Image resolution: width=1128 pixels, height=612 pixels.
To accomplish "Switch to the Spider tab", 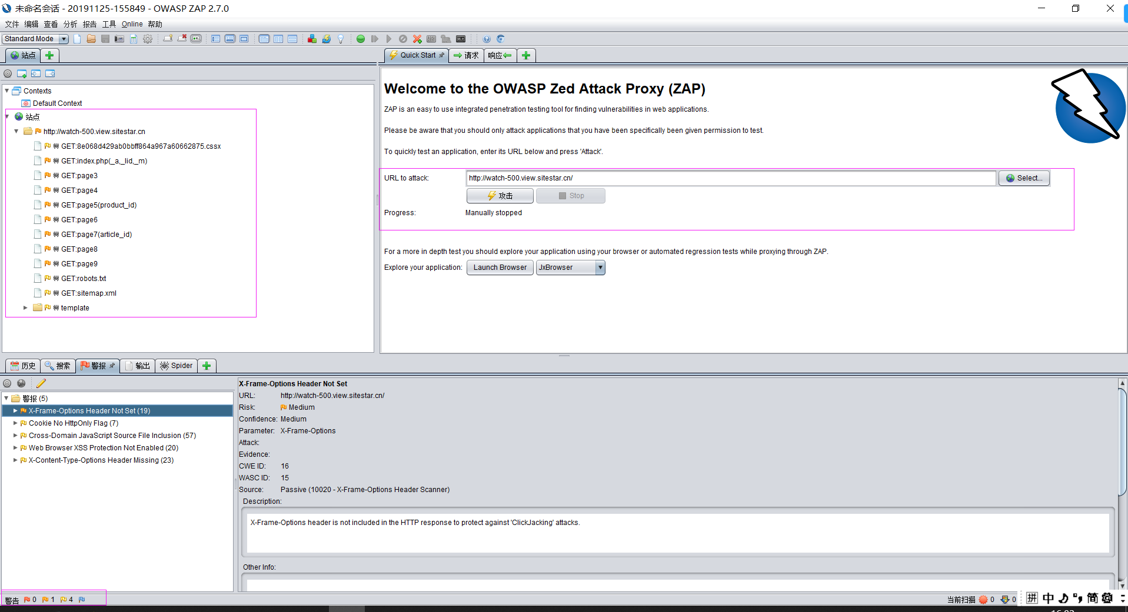I will tap(176, 366).
